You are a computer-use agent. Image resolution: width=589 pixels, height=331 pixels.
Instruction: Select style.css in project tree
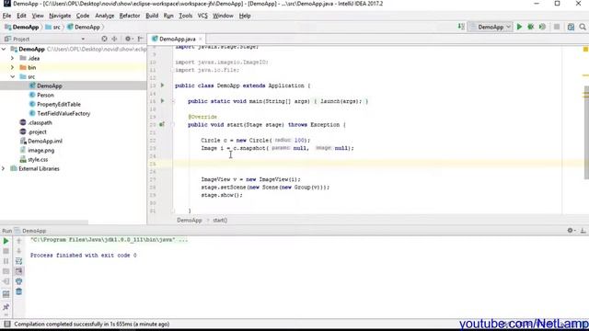tap(38, 159)
